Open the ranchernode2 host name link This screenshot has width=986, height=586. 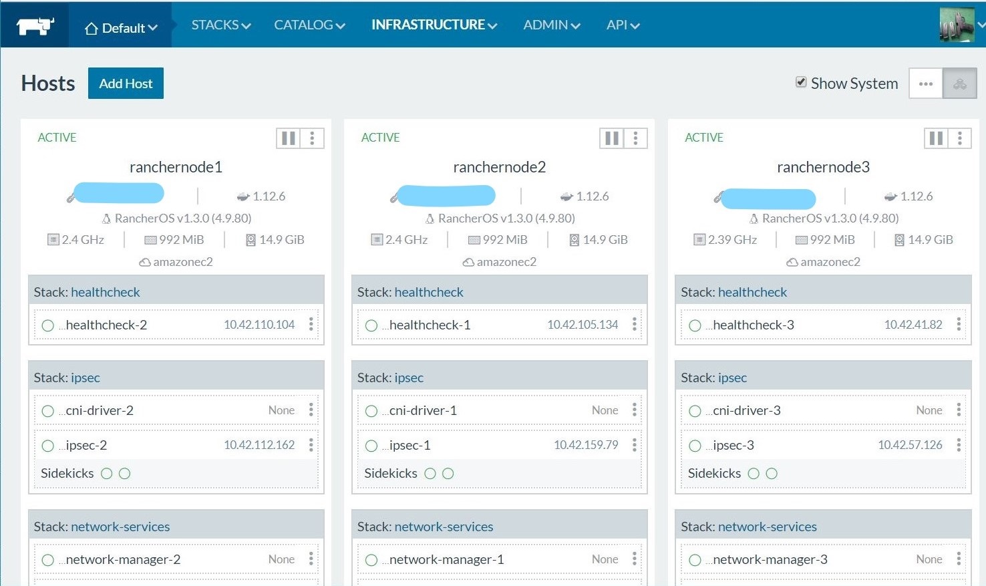[x=500, y=167]
